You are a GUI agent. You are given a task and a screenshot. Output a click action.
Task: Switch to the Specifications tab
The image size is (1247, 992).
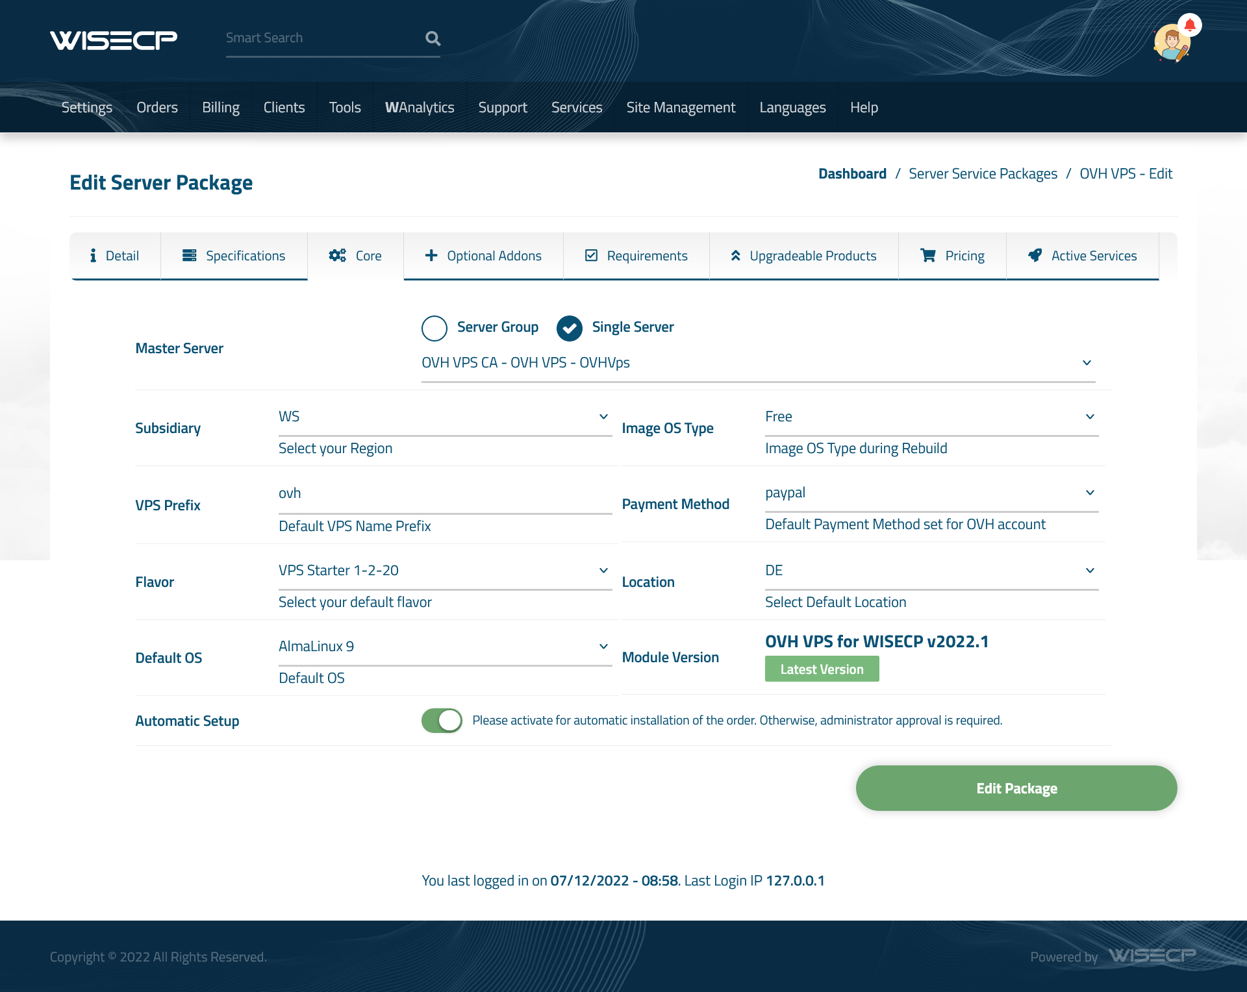click(234, 256)
